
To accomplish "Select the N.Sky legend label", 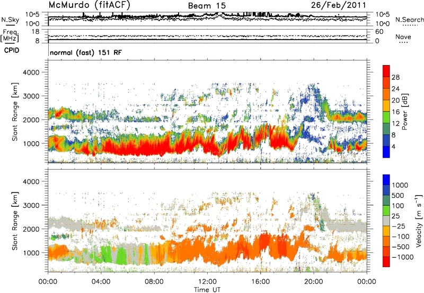I will coord(10,20).
